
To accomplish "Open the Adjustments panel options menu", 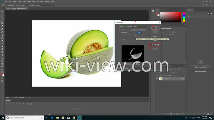I will (x=186, y=25).
